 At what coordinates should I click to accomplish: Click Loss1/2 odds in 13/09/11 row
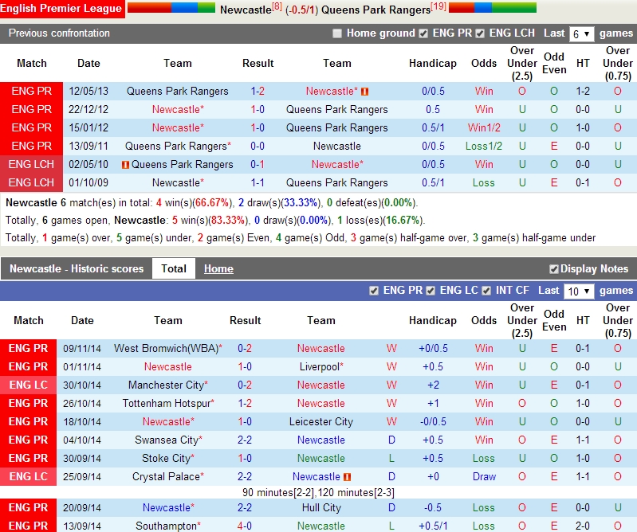click(x=484, y=146)
